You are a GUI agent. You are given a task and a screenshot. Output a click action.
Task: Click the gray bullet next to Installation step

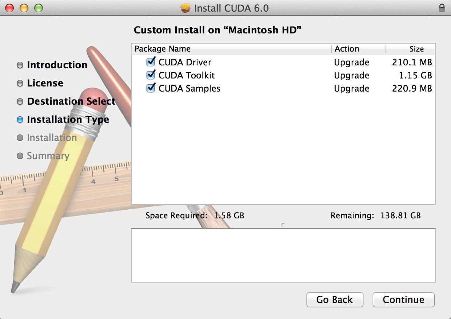pos(20,138)
